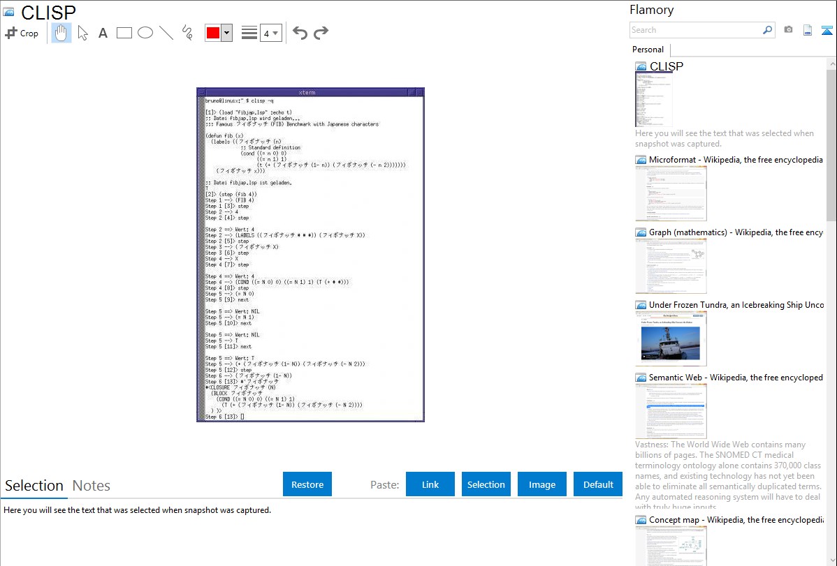Select the straight line tool
Image resolution: width=837 pixels, height=566 pixels.
[x=166, y=33]
